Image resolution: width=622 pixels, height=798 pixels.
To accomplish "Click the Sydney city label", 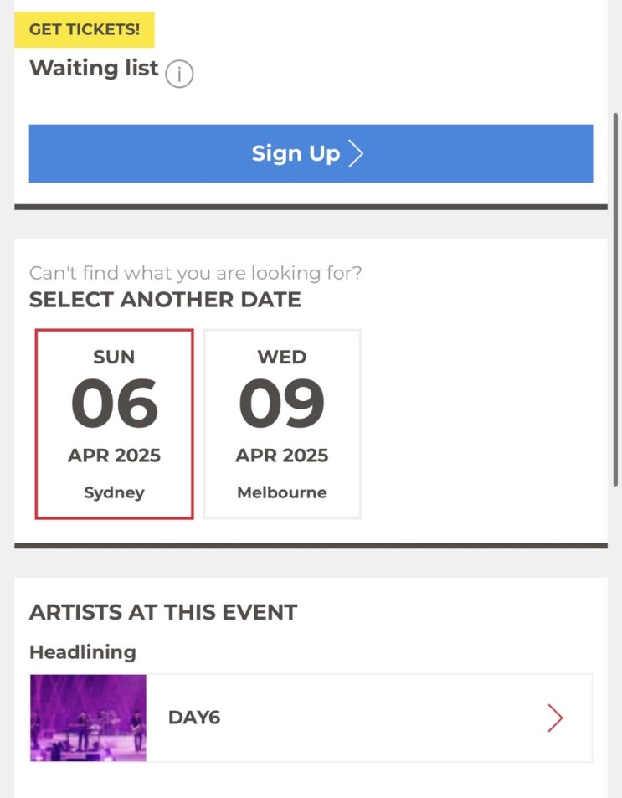I will (115, 492).
